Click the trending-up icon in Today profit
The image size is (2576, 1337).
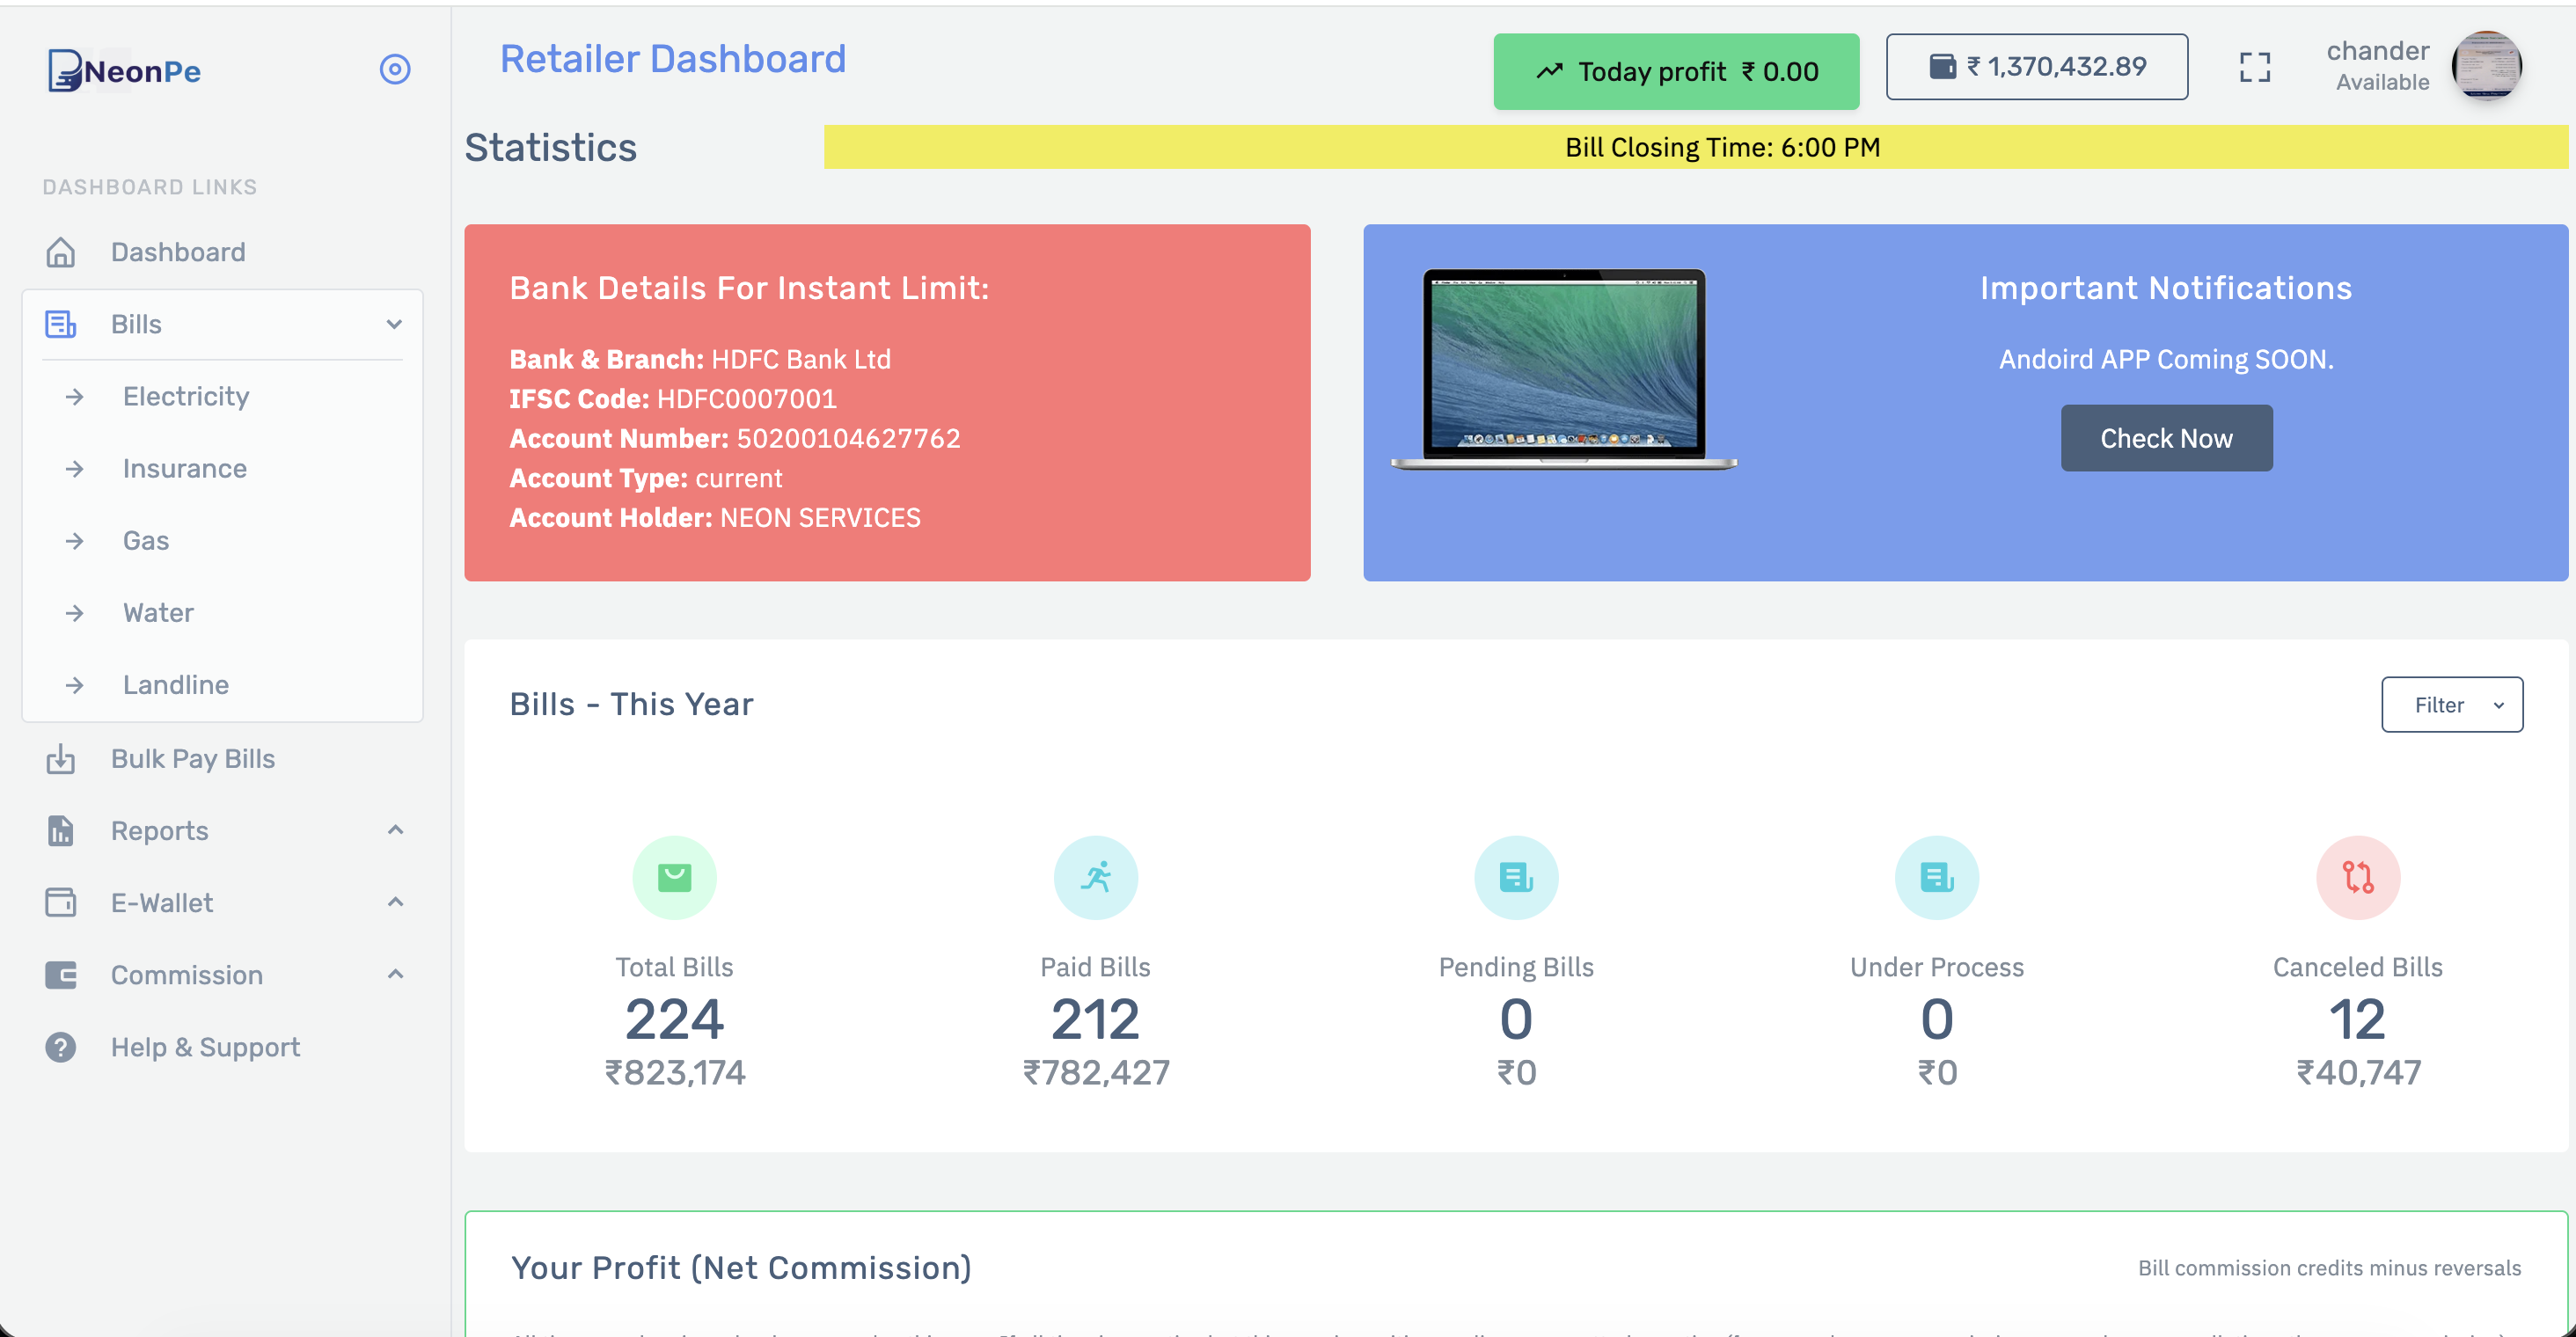pyautogui.click(x=1550, y=71)
